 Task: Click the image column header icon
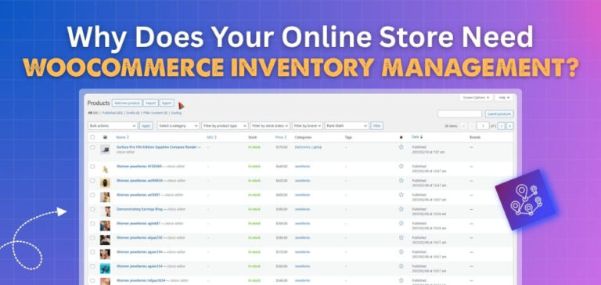[105, 137]
